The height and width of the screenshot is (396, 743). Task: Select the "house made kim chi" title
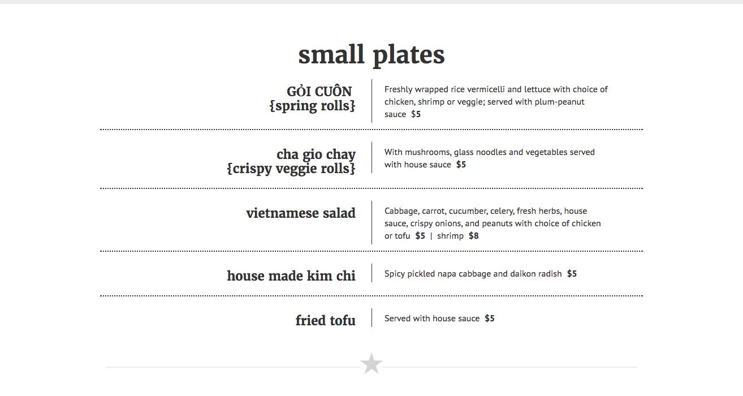[x=291, y=276]
